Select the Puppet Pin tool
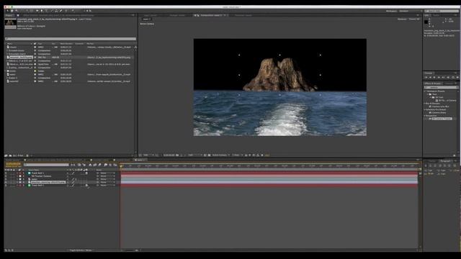The width and height of the screenshot is (461, 259). (73, 11)
